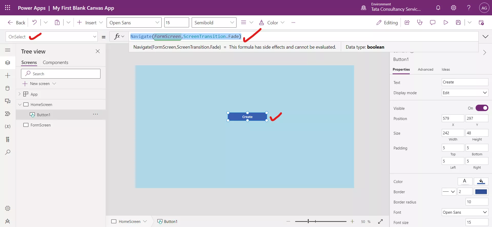Click the Back arrow button

[x=16, y=23]
